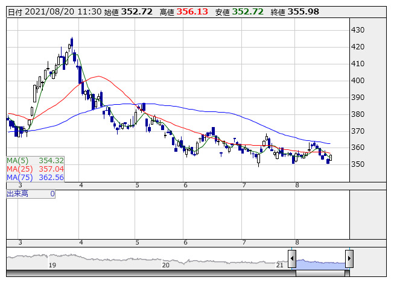
Task: Click the 2021 marker in overview chart
Action: (x=279, y=265)
